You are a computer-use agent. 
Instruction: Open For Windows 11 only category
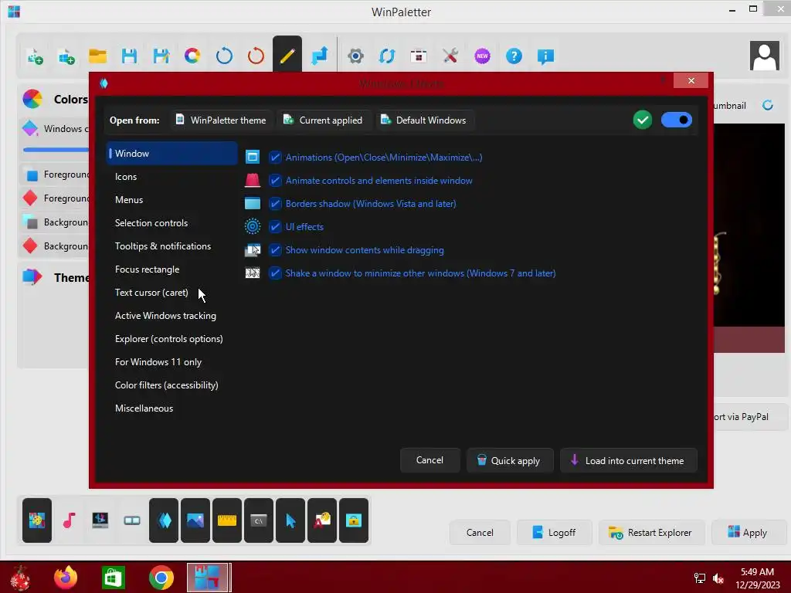pyautogui.click(x=172, y=362)
